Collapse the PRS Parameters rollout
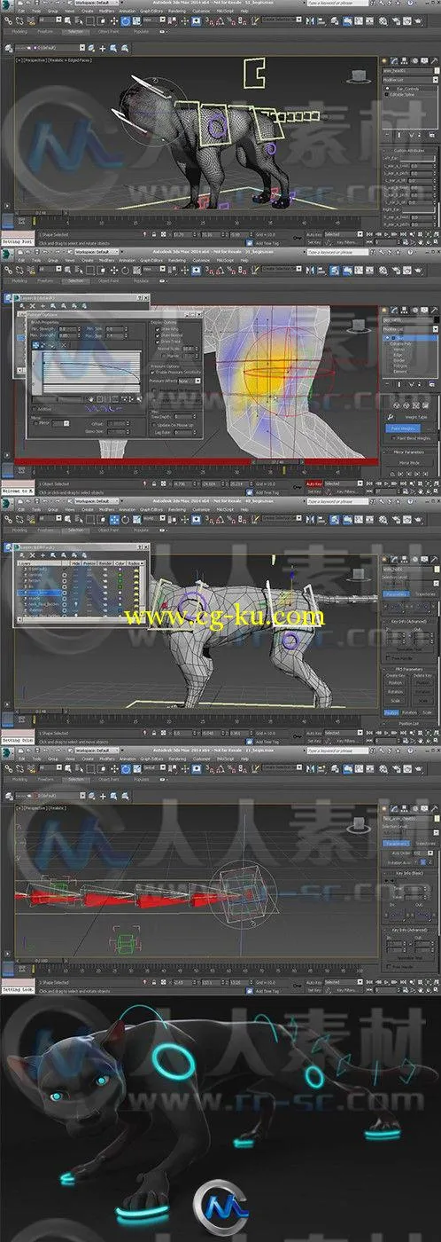 409,669
